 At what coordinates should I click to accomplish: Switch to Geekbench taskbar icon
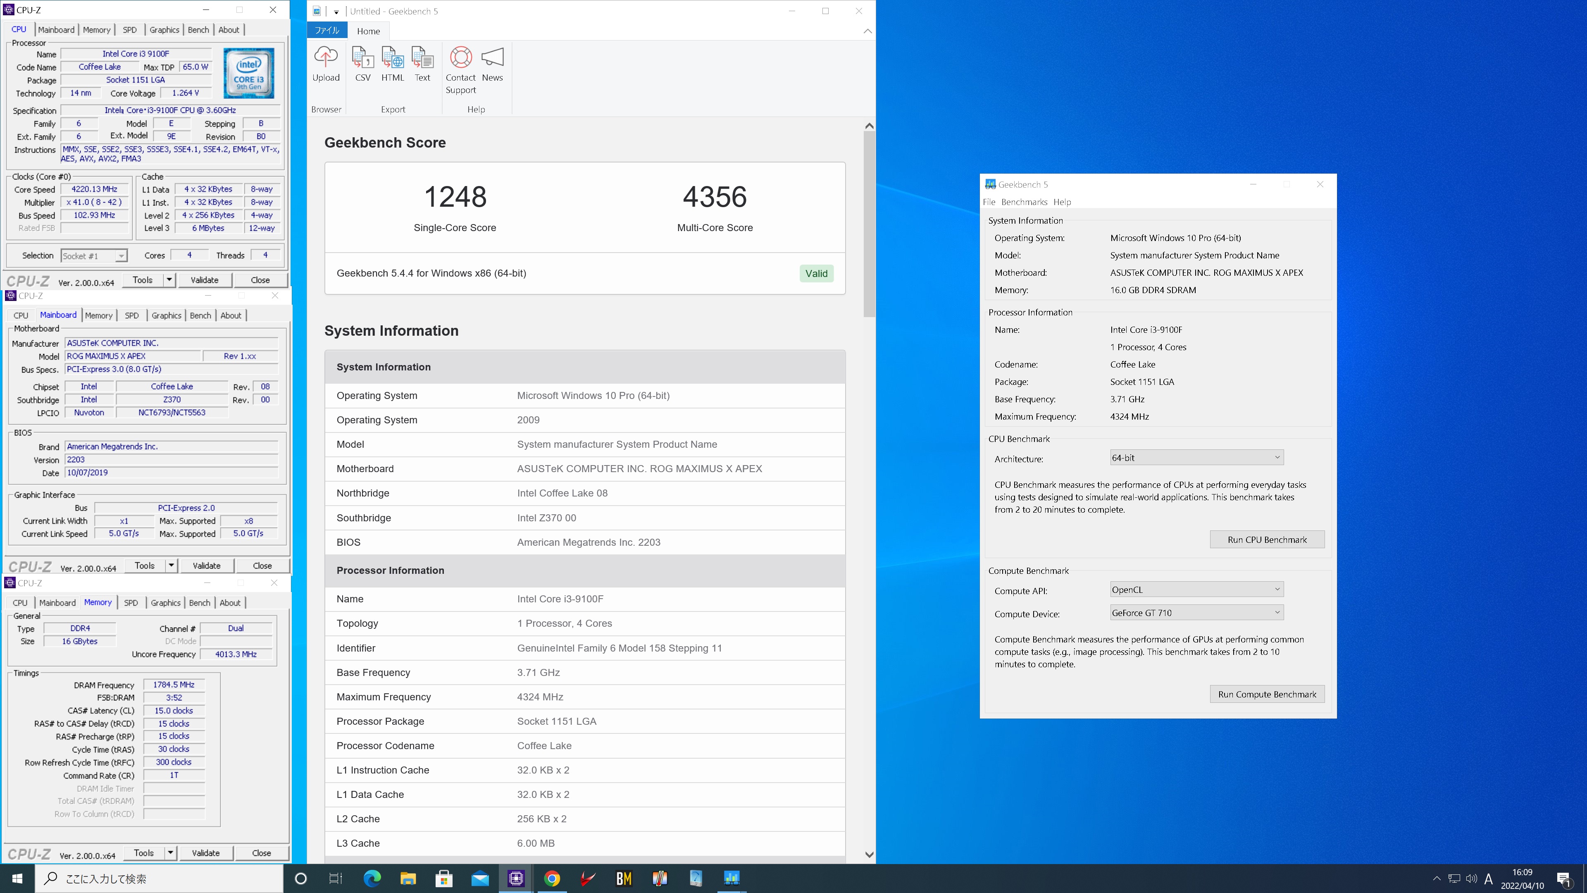point(731,878)
